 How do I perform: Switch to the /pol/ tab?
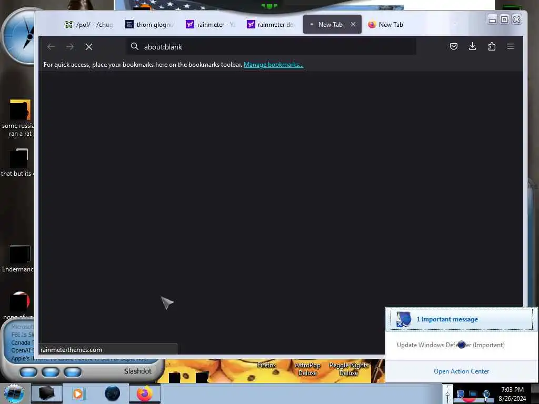[x=88, y=24]
